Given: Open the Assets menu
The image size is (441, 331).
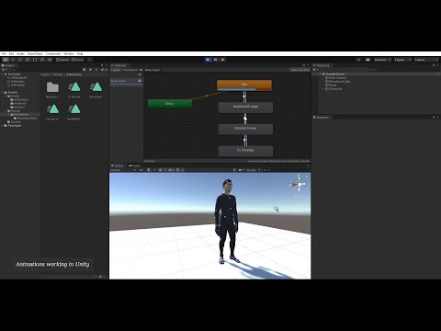Looking at the screenshot, I should (20, 53).
